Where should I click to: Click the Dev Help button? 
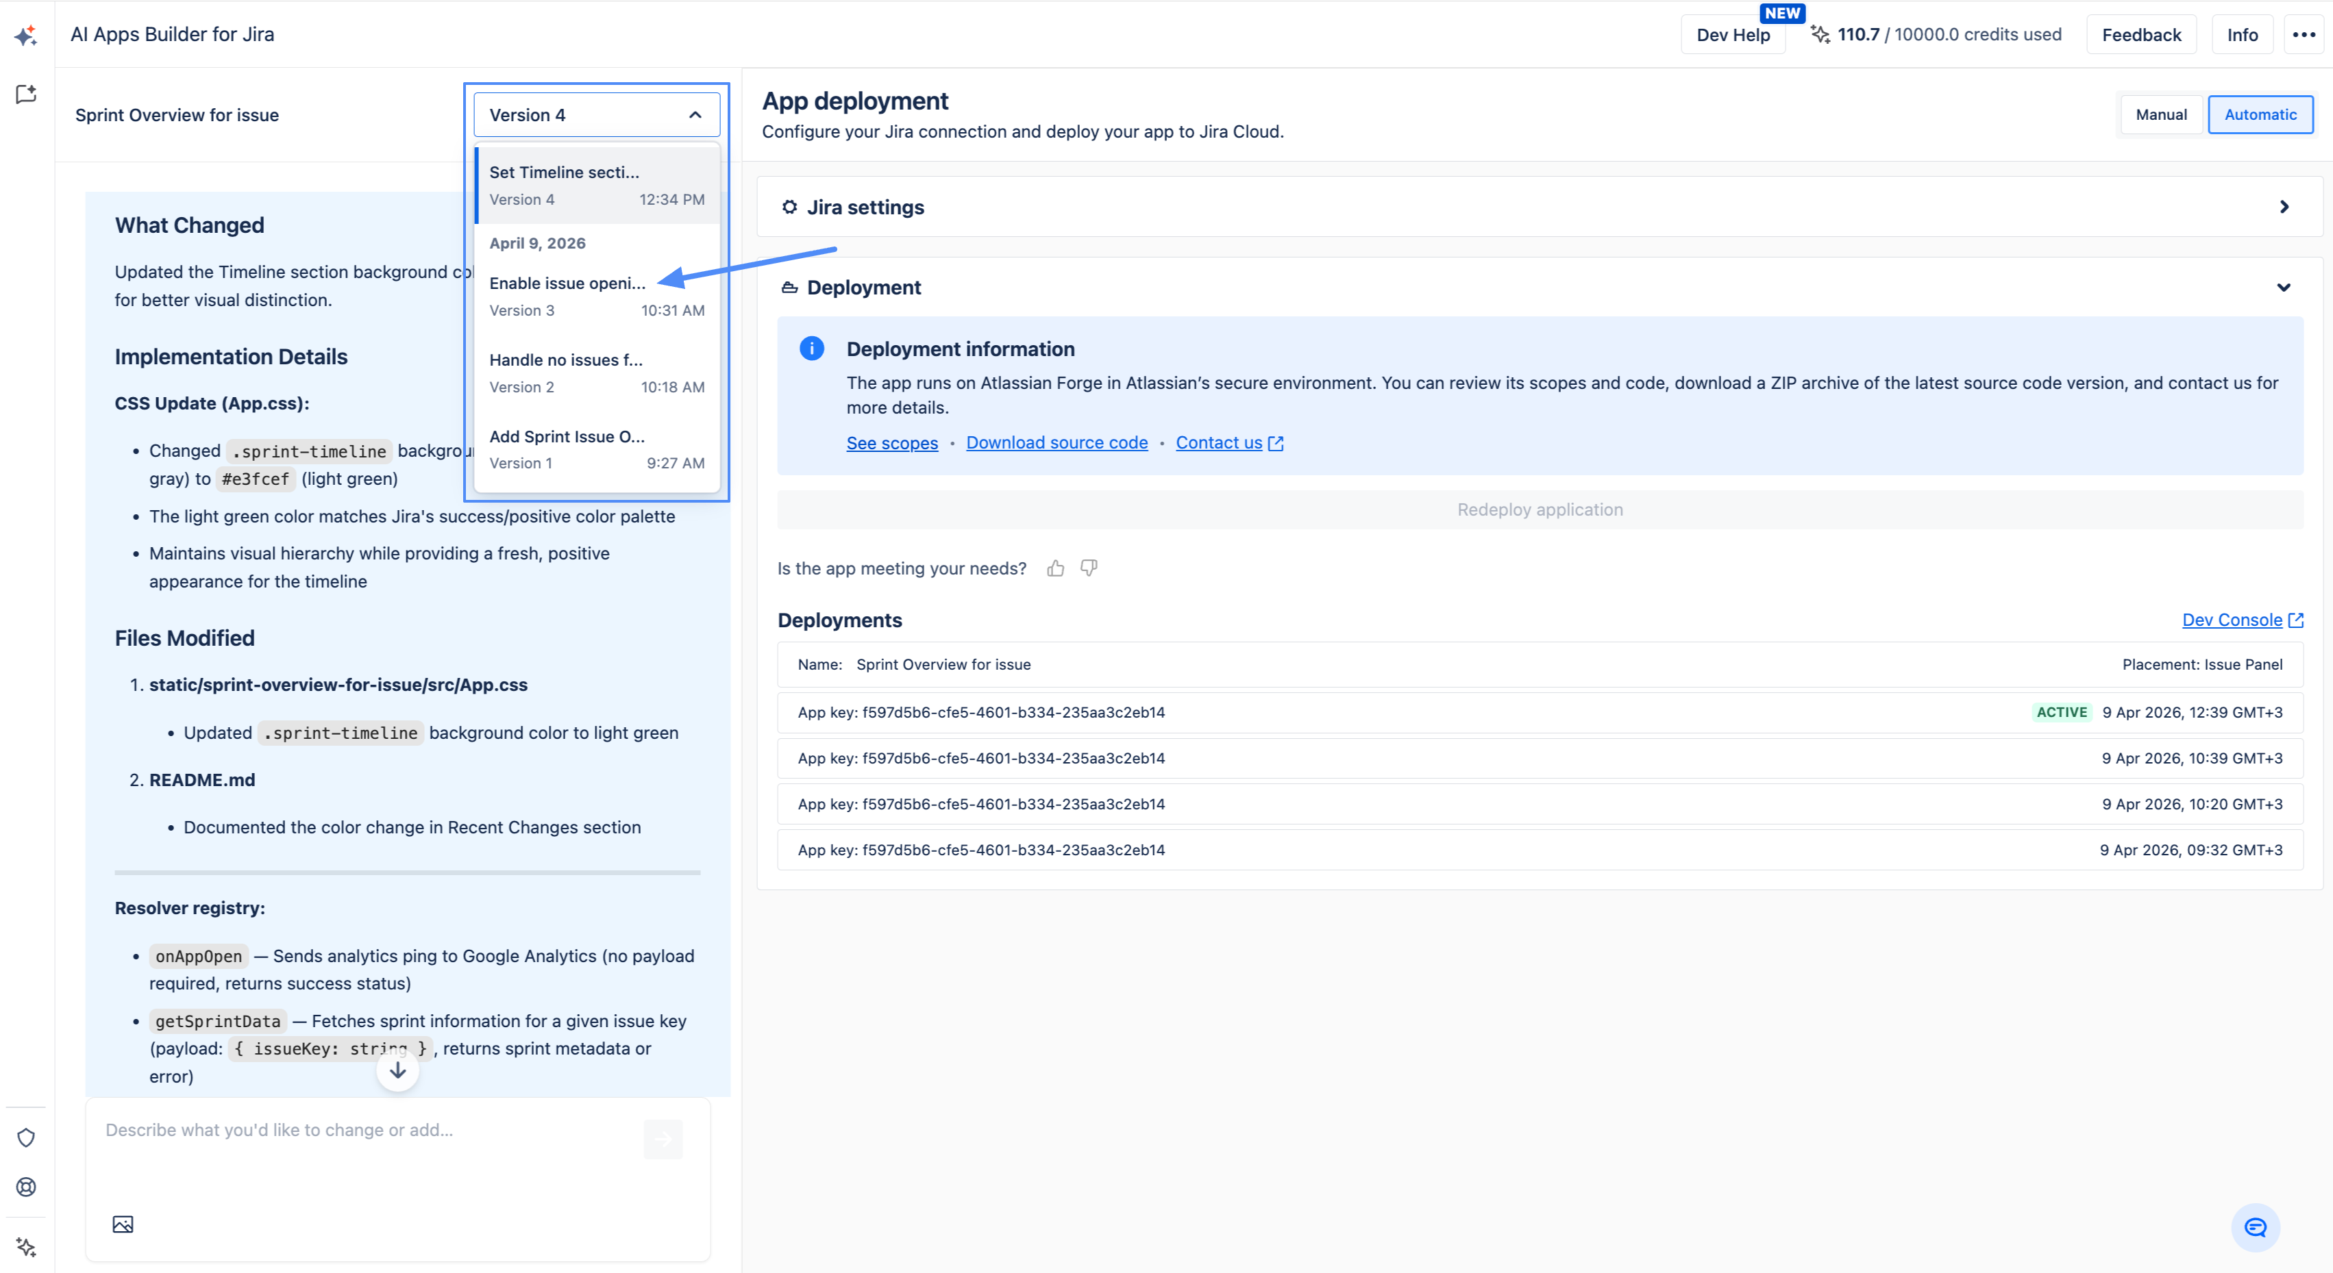click(x=1733, y=34)
